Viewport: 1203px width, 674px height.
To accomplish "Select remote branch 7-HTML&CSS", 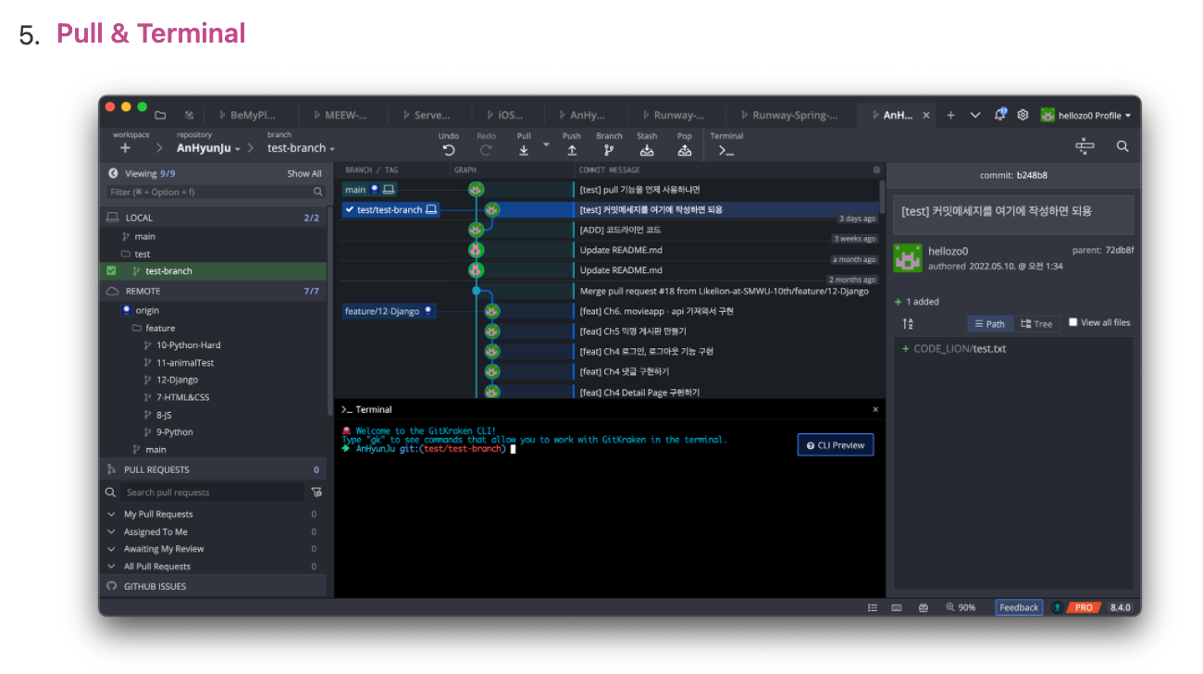I will pos(183,397).
